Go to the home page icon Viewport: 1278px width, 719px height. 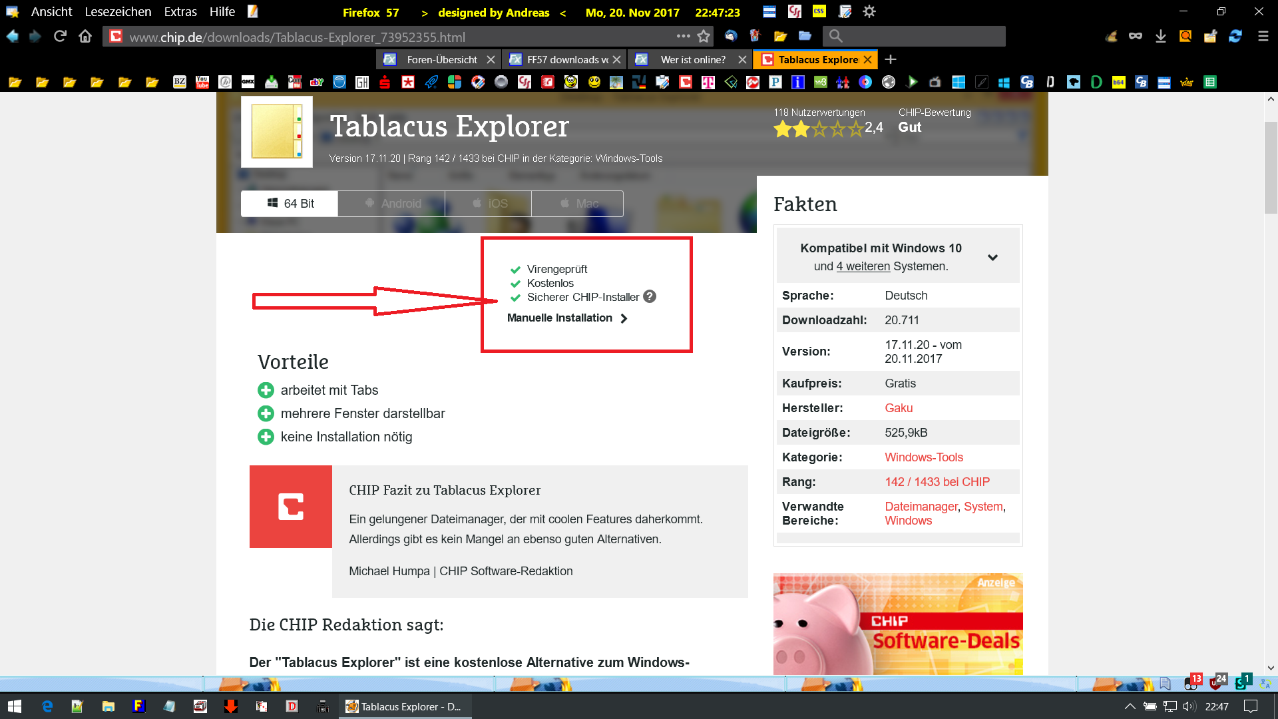85,36
